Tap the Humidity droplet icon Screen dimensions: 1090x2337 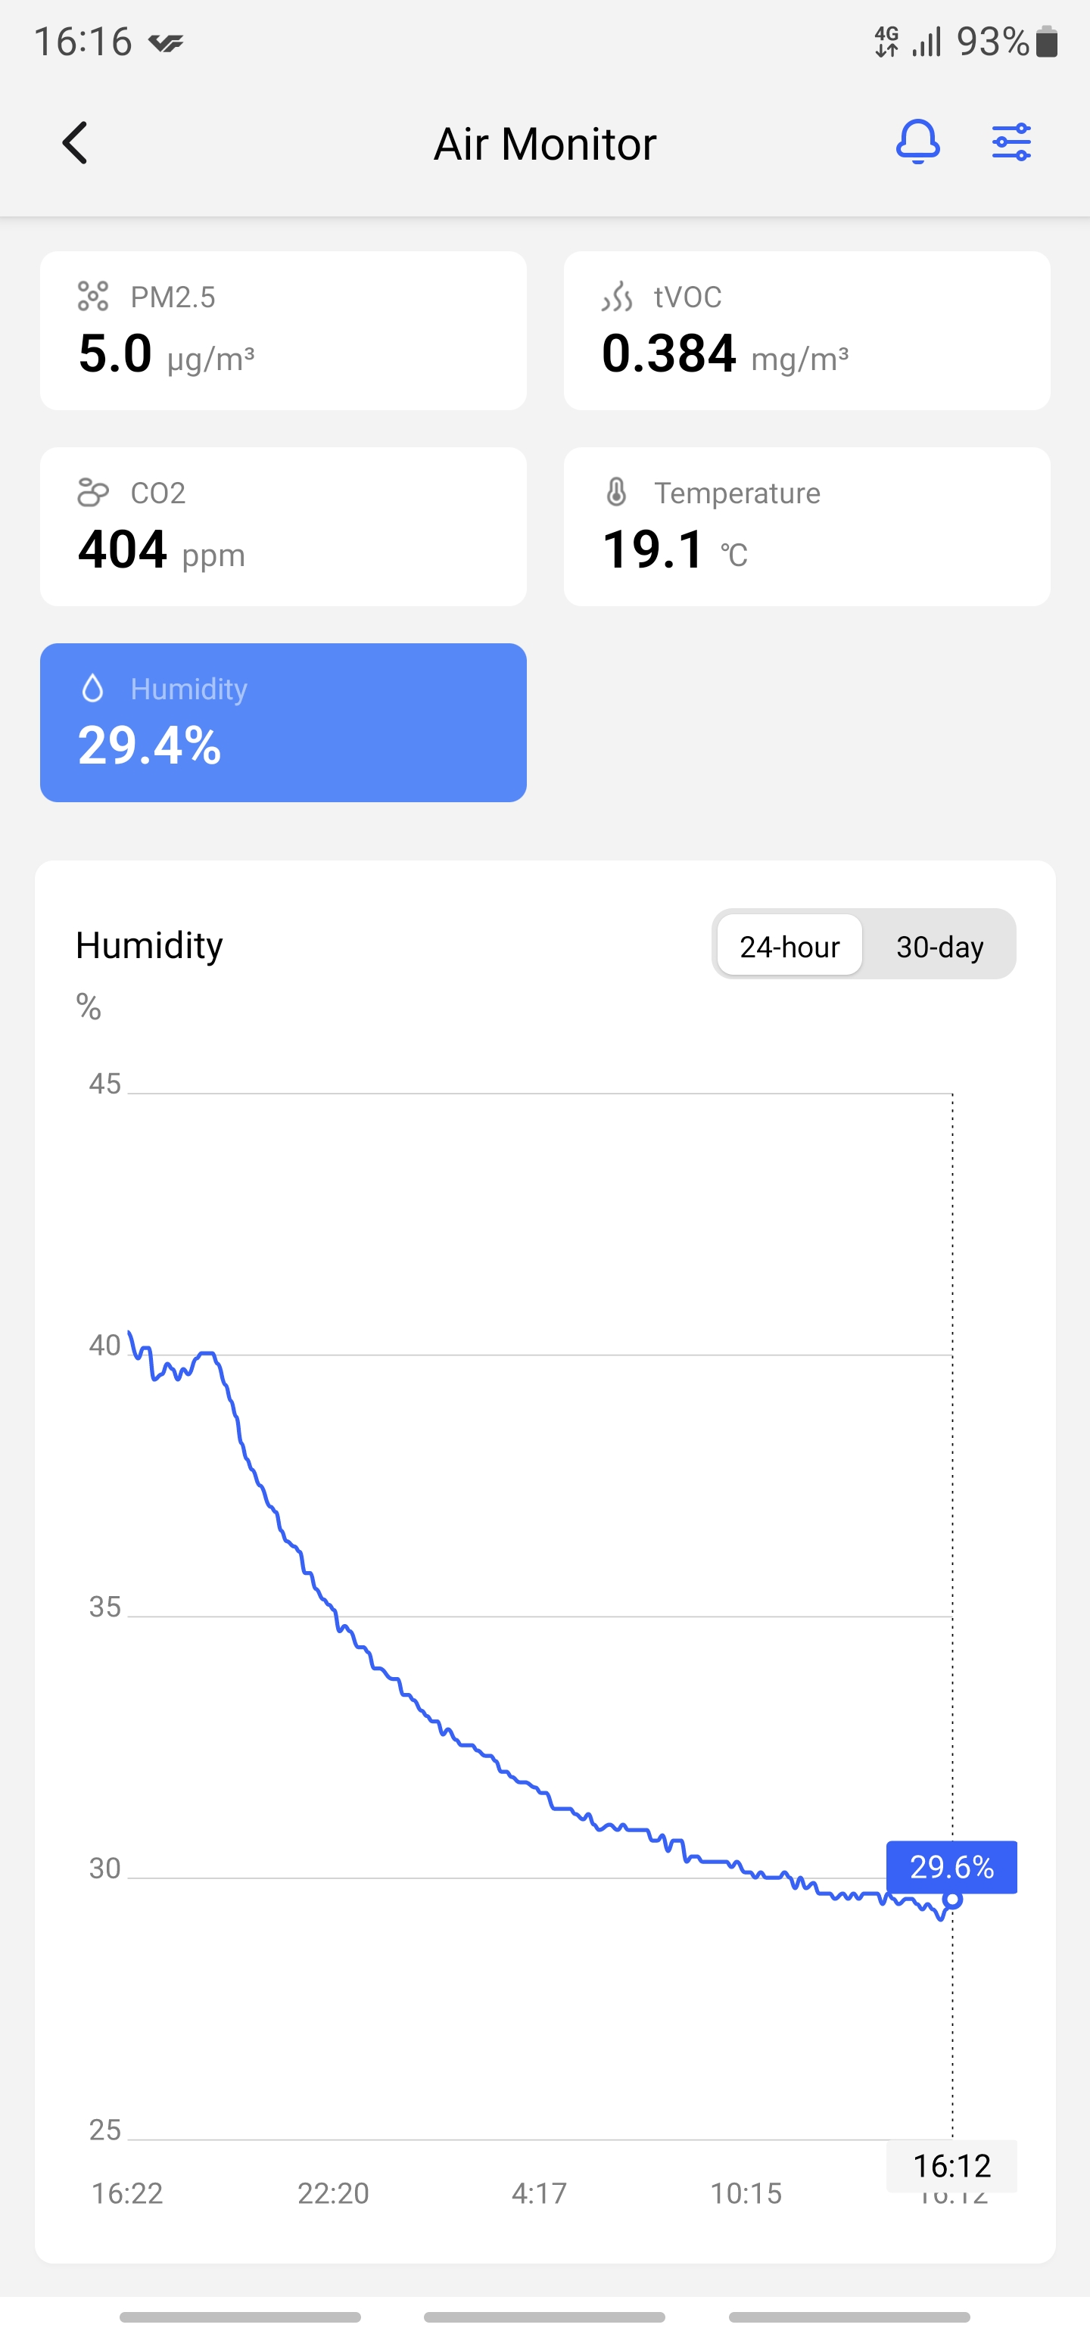click(x=92, y=689)
